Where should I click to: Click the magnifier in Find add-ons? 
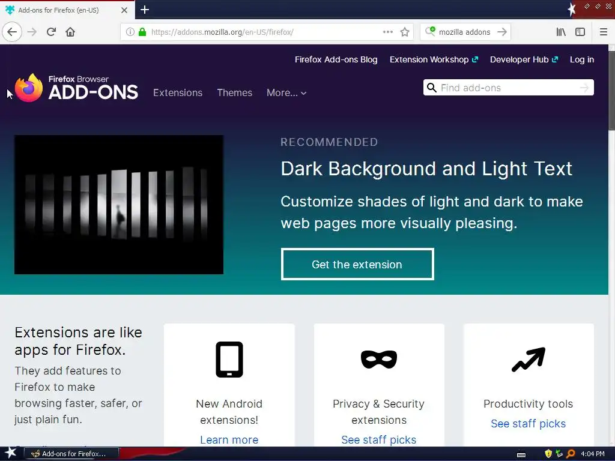[x=431, y=88]
